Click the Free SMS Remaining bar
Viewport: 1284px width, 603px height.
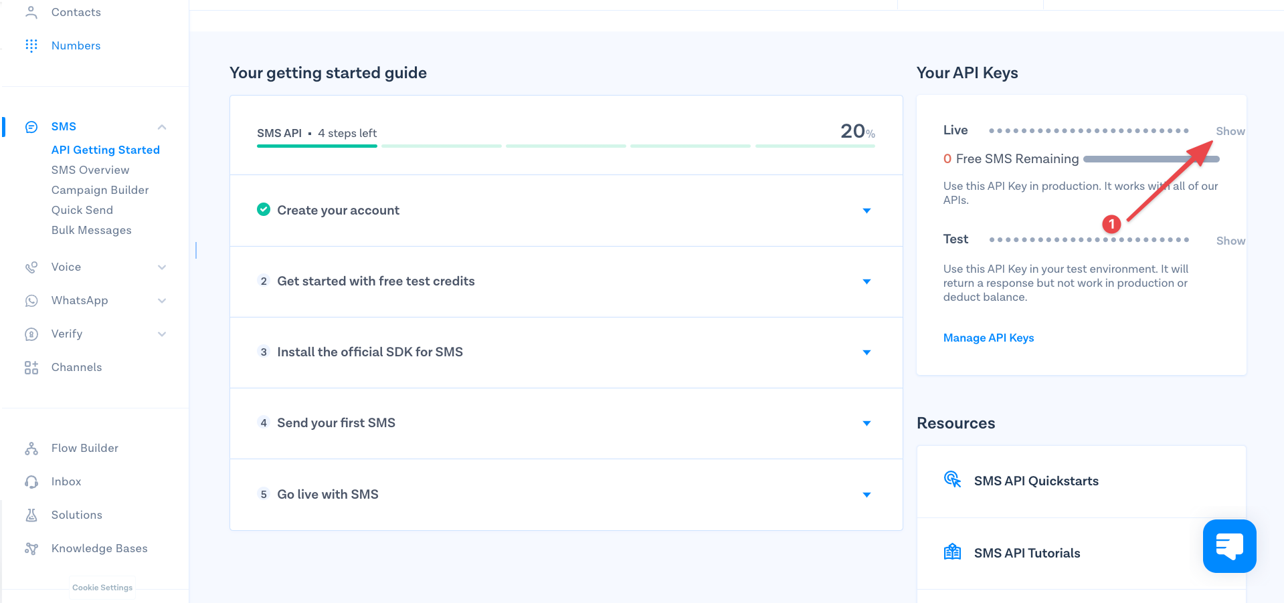1152,159
